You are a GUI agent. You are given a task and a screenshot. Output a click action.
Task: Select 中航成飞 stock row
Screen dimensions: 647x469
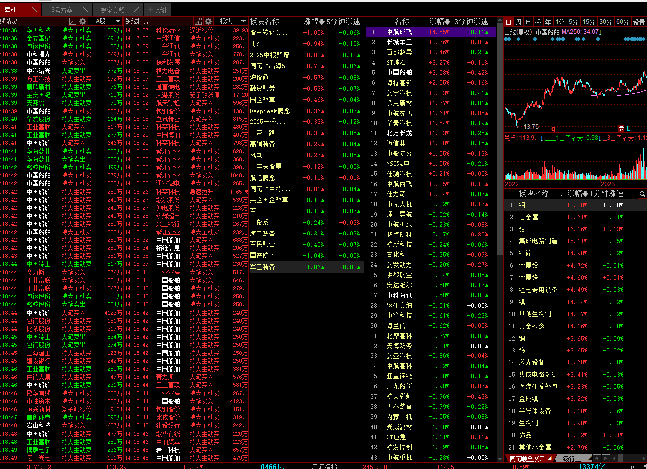(431, 32)
